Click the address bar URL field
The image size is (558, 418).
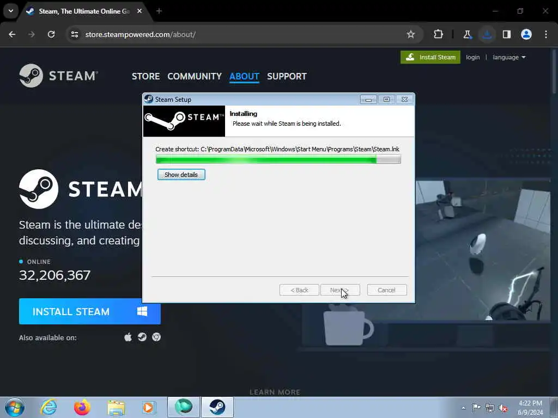tap(244, 34)
